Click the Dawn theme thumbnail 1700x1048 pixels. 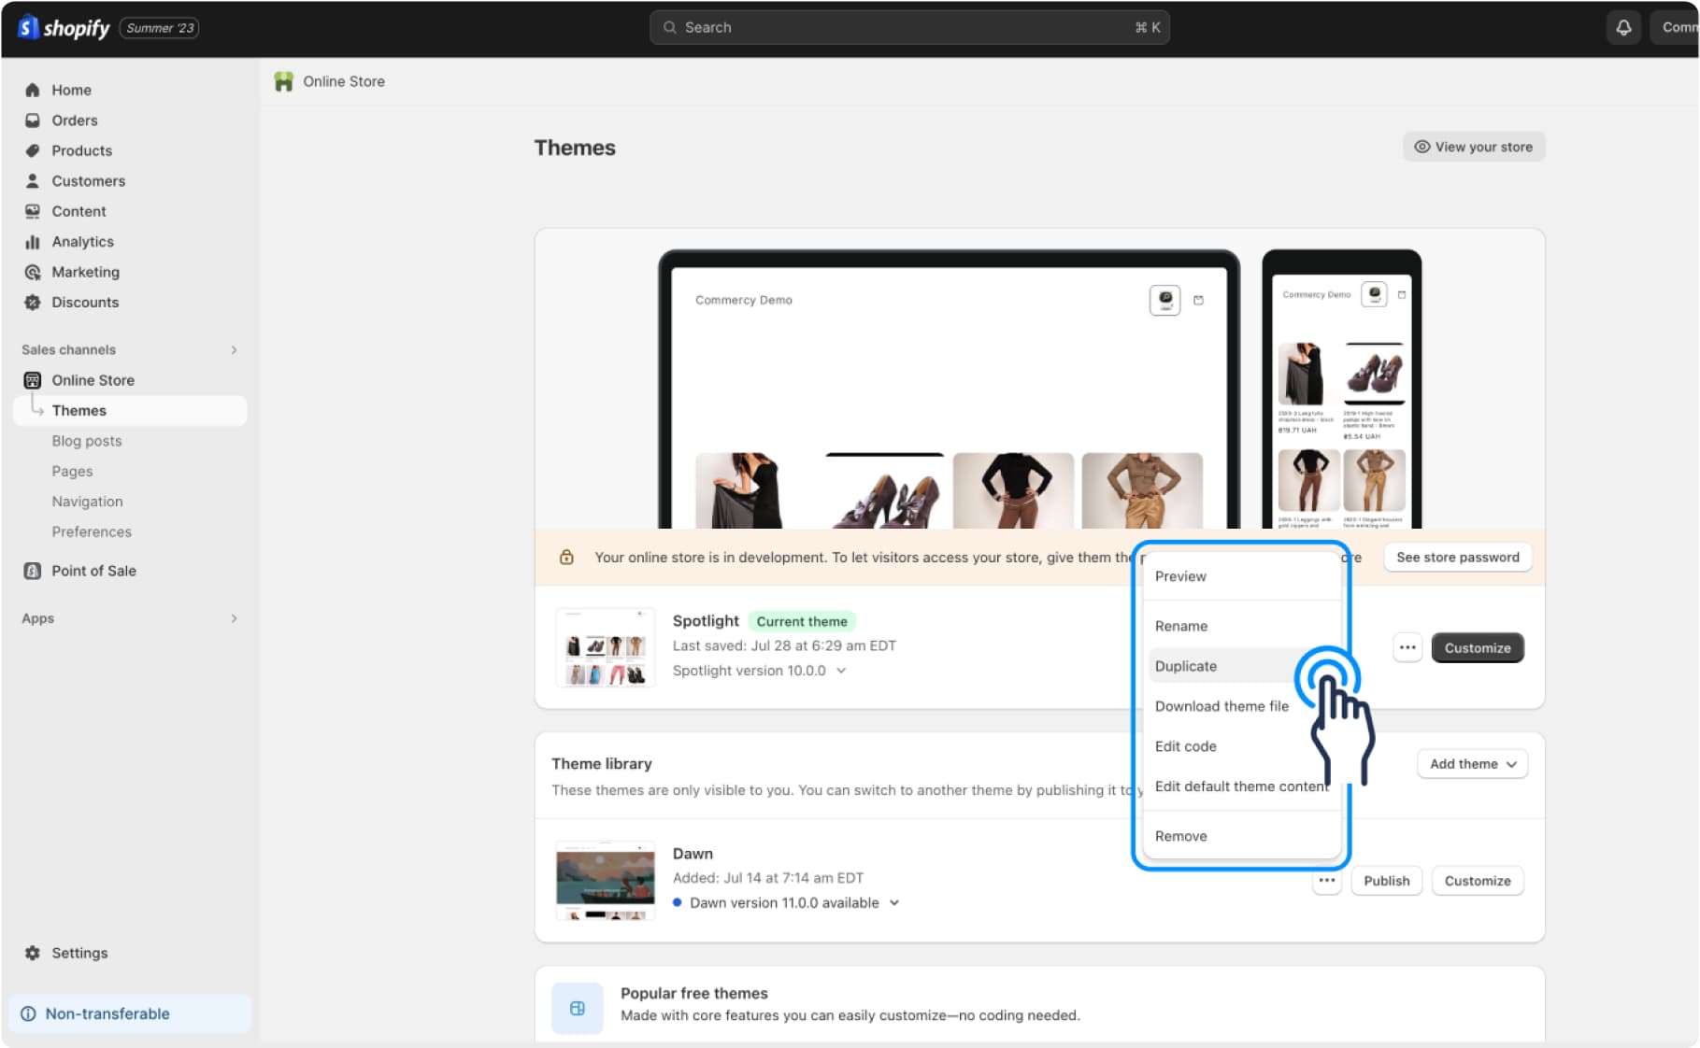[605, 880]
